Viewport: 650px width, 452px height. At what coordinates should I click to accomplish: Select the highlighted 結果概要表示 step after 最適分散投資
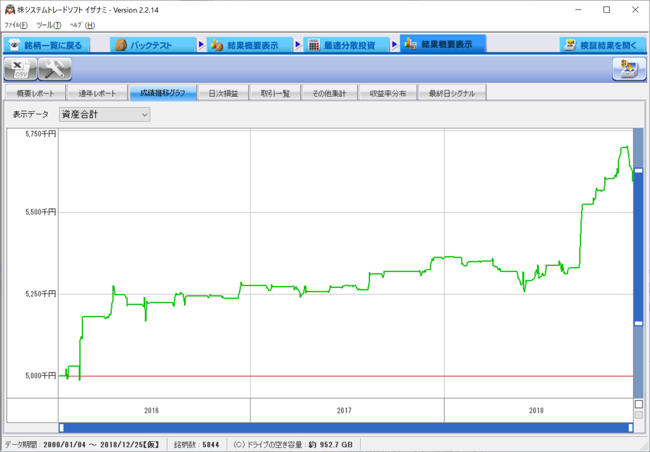(442, 44)
